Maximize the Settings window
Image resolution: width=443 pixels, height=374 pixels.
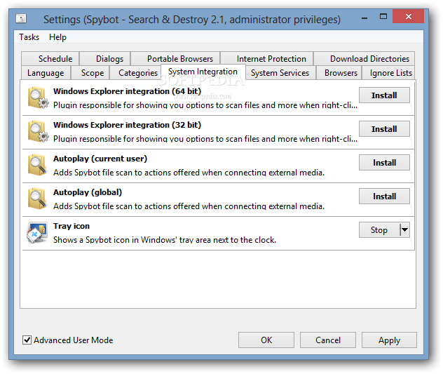point(383,16)
